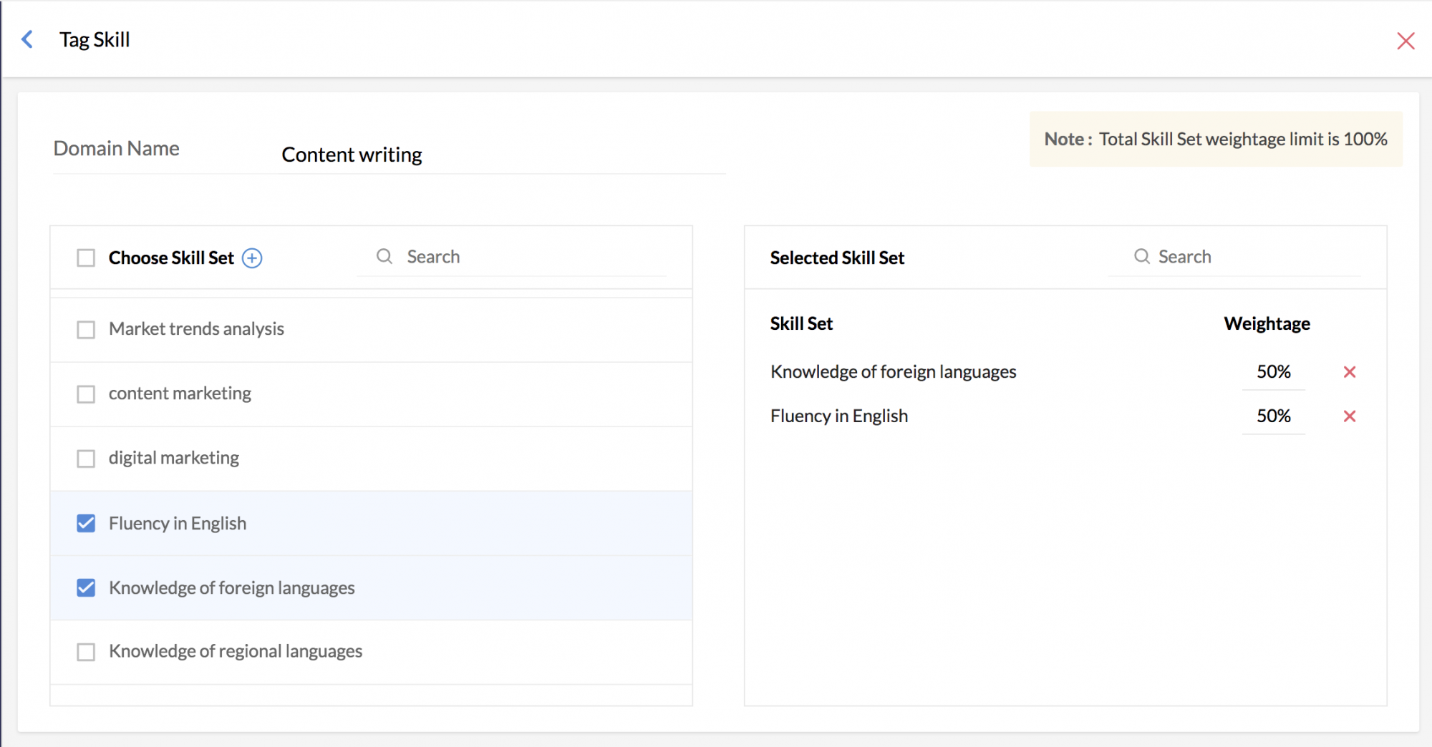Click Fluency in English in the selected list
The image size is (1432, 747).
click(x=839, y=416)
